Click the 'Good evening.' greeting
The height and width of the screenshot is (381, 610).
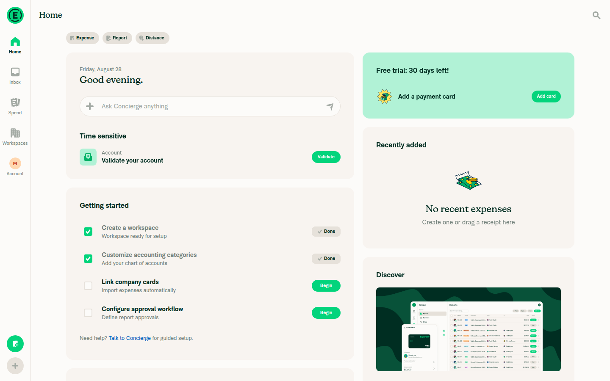(111, 80)
